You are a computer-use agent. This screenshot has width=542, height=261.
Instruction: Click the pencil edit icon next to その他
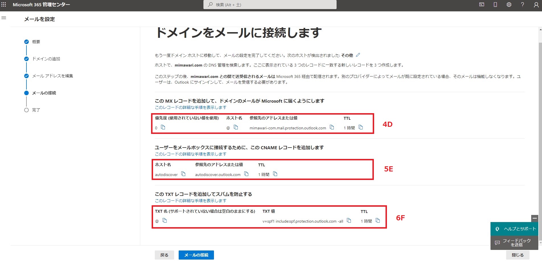358,55
